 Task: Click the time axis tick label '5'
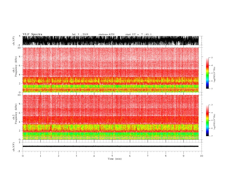point(112,156)
